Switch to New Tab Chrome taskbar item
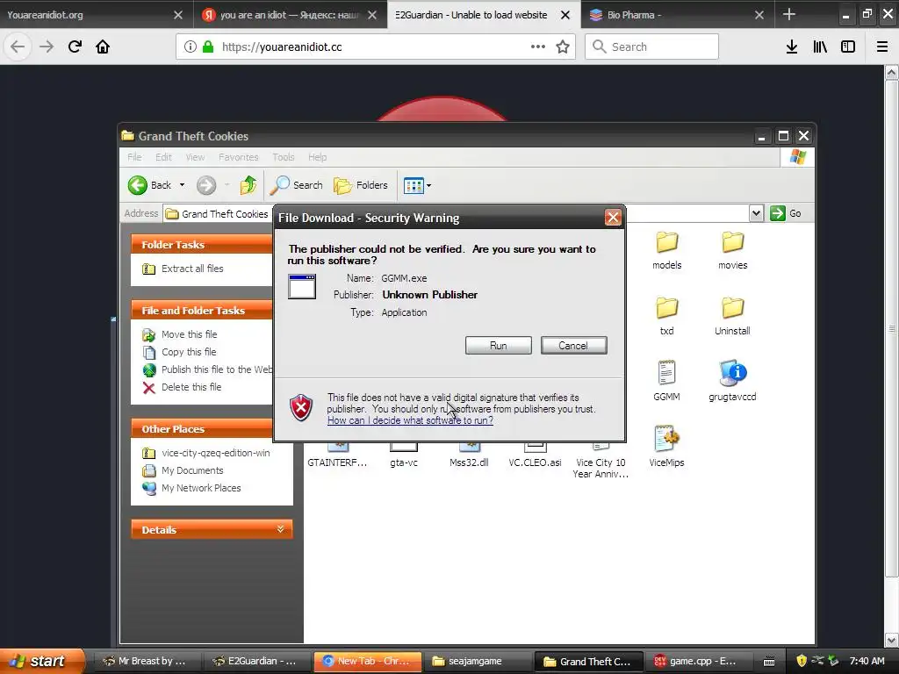 click(368, 661)
